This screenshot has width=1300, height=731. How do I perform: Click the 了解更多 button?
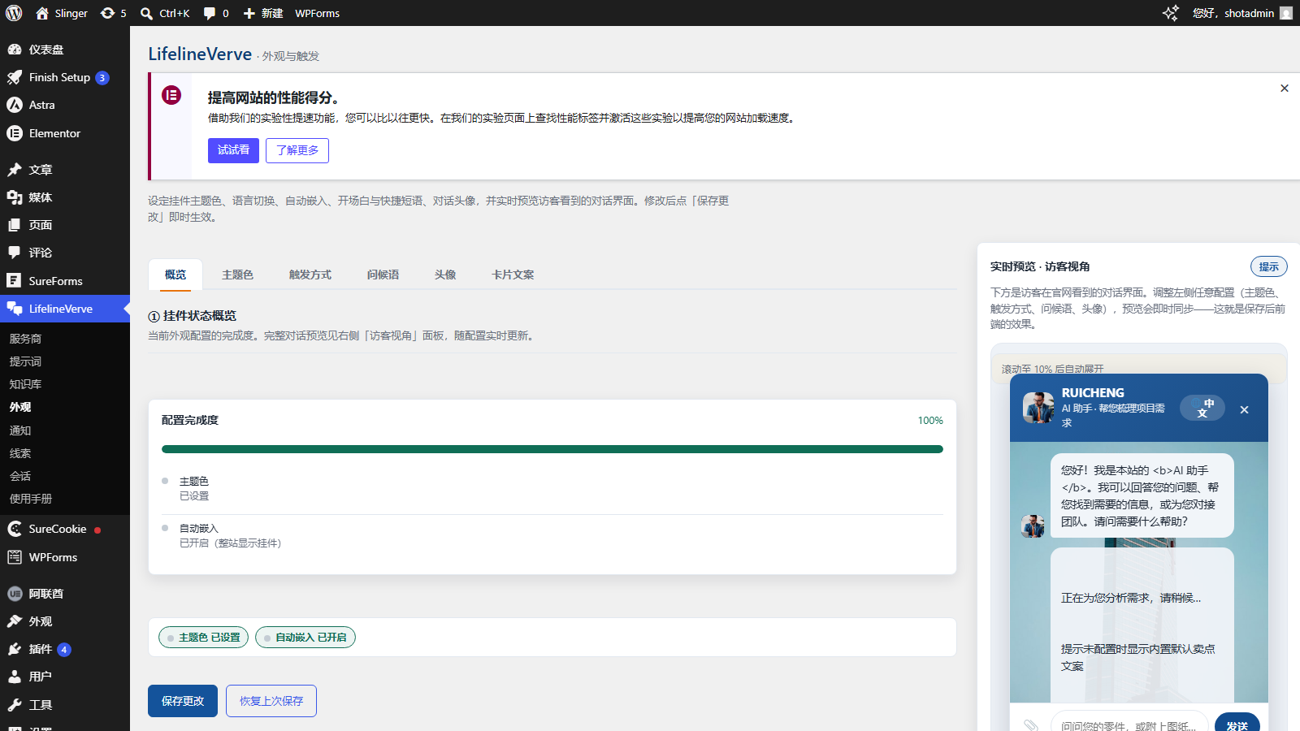(x=297, y=150)
